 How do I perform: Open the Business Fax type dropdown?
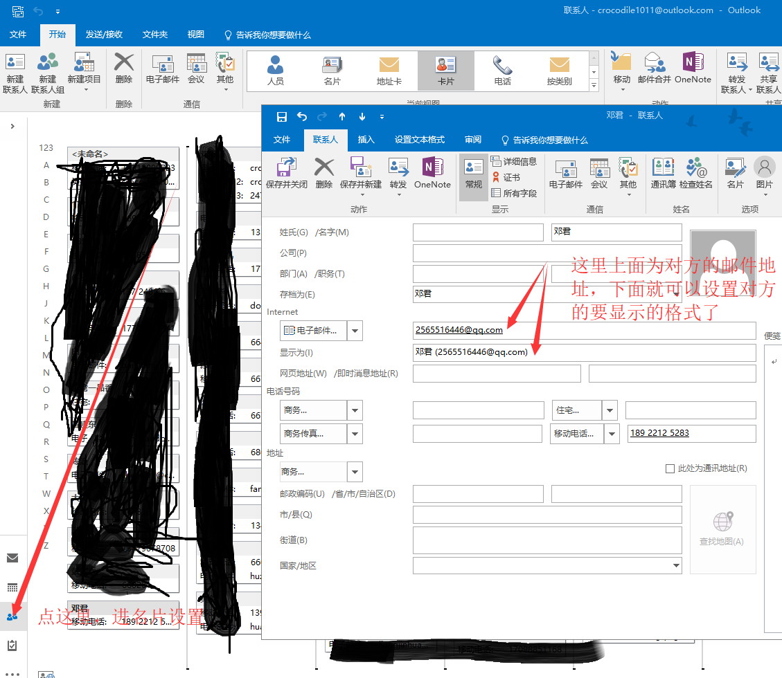click(x=355, y=434)
